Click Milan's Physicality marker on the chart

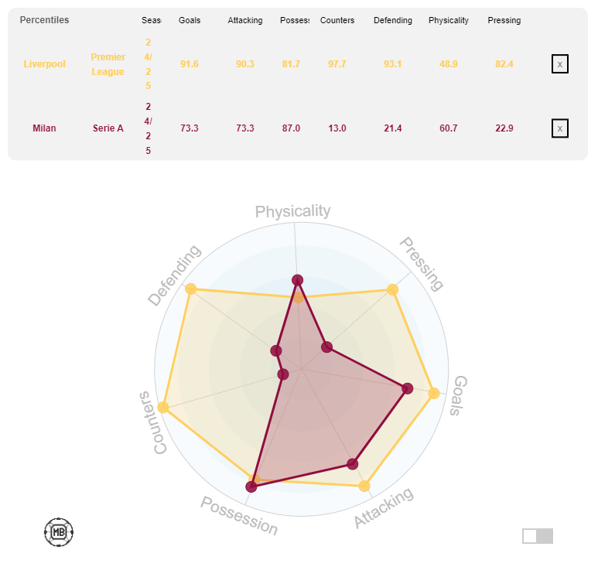coord(298,280)
